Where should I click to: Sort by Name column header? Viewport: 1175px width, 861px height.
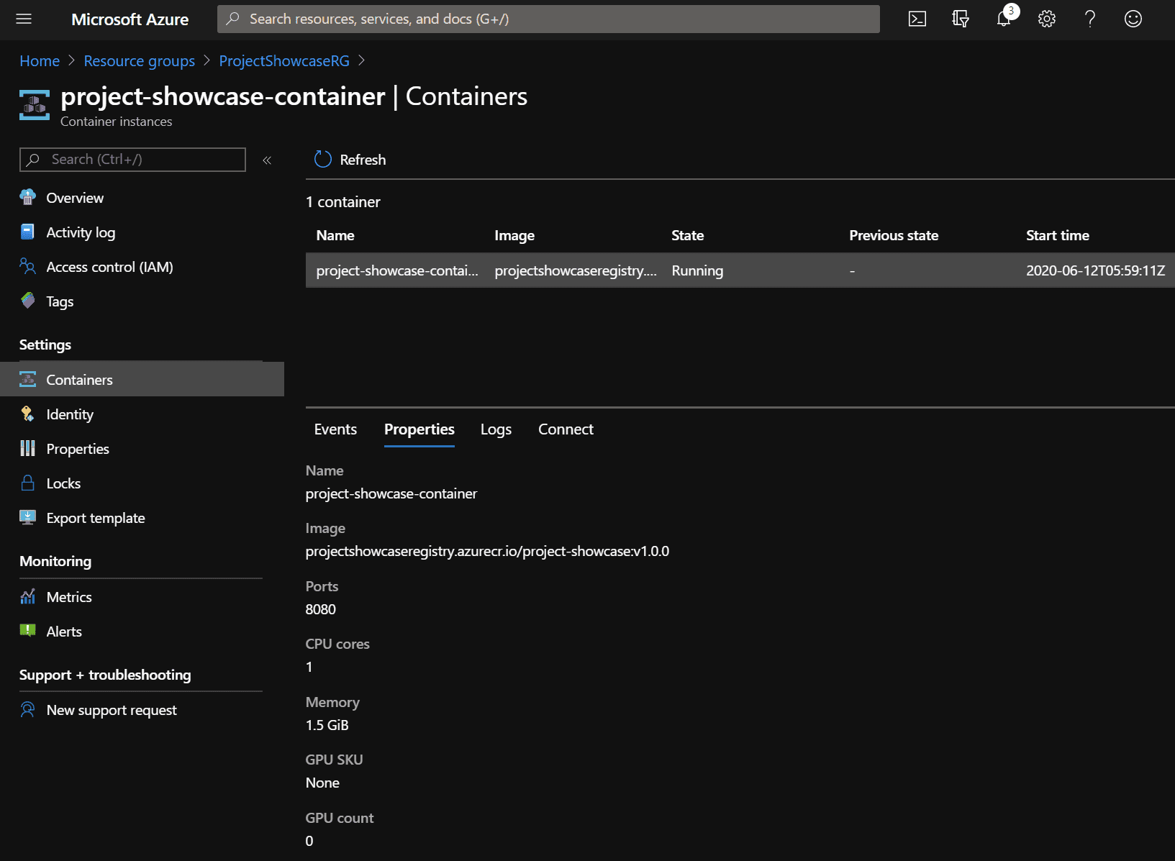pos(335,235)
